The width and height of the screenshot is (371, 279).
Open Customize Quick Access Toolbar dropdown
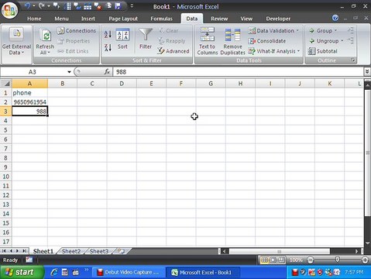point(132,5)
